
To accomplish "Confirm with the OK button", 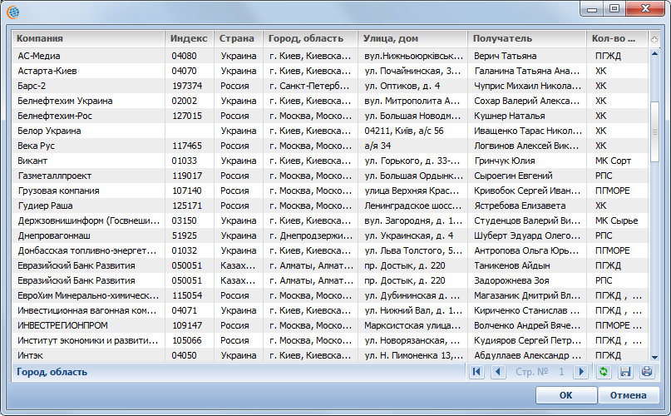I will point(565,395).
